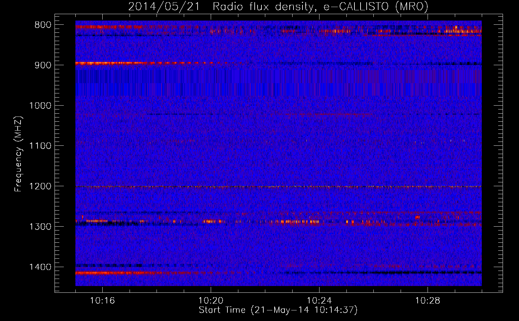519x321 pixels.
Task: Click the 1200 frequency tick label
Action: (x=40, y=187)
